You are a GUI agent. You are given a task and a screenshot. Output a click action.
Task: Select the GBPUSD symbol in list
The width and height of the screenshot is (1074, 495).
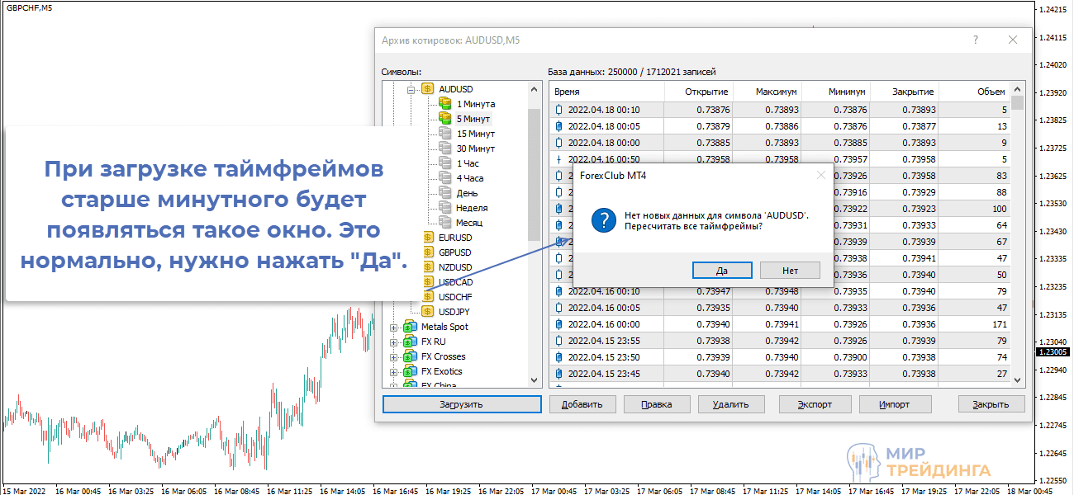(x=455, y=252)
